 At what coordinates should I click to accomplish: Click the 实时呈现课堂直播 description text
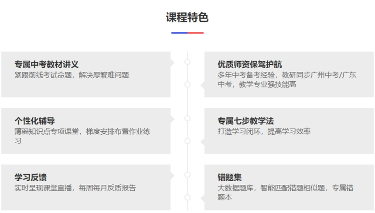(75, 188)
